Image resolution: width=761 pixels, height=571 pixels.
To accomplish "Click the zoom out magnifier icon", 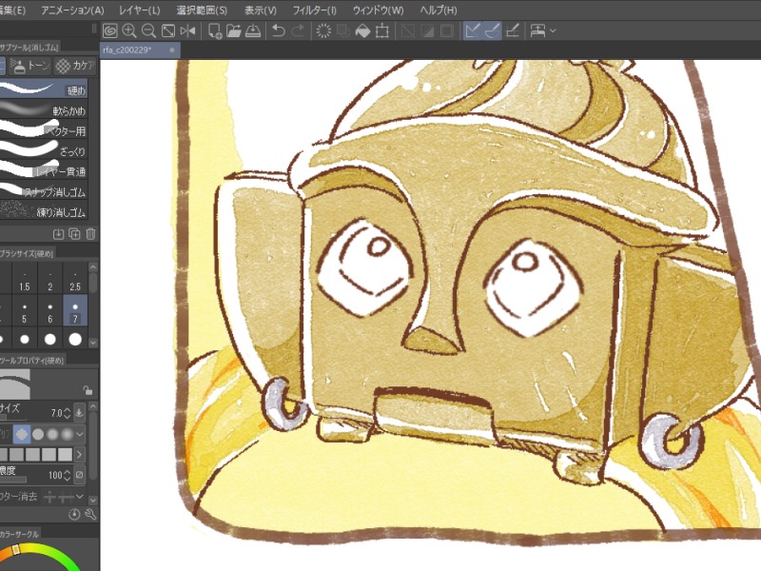I will [148, 31].
